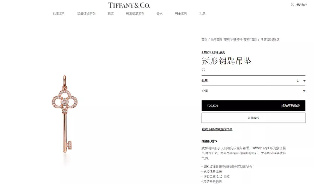The width and height of the screenshot is (314, 184).
Task: Open the 香水 menu
Action: pos(159,14)
